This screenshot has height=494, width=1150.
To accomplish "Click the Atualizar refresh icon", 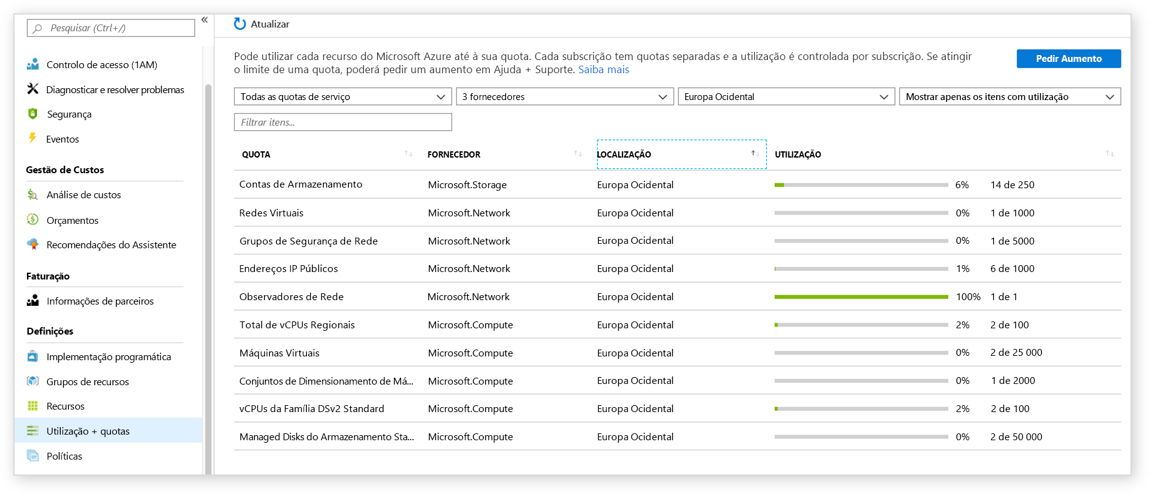I will pos(240,24).
